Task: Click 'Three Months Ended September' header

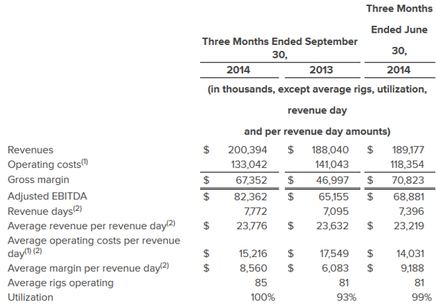Action: (280, 41)
